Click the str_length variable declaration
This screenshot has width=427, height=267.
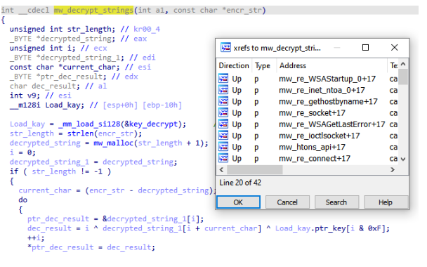pyautogui.click(x=89, y=29)
